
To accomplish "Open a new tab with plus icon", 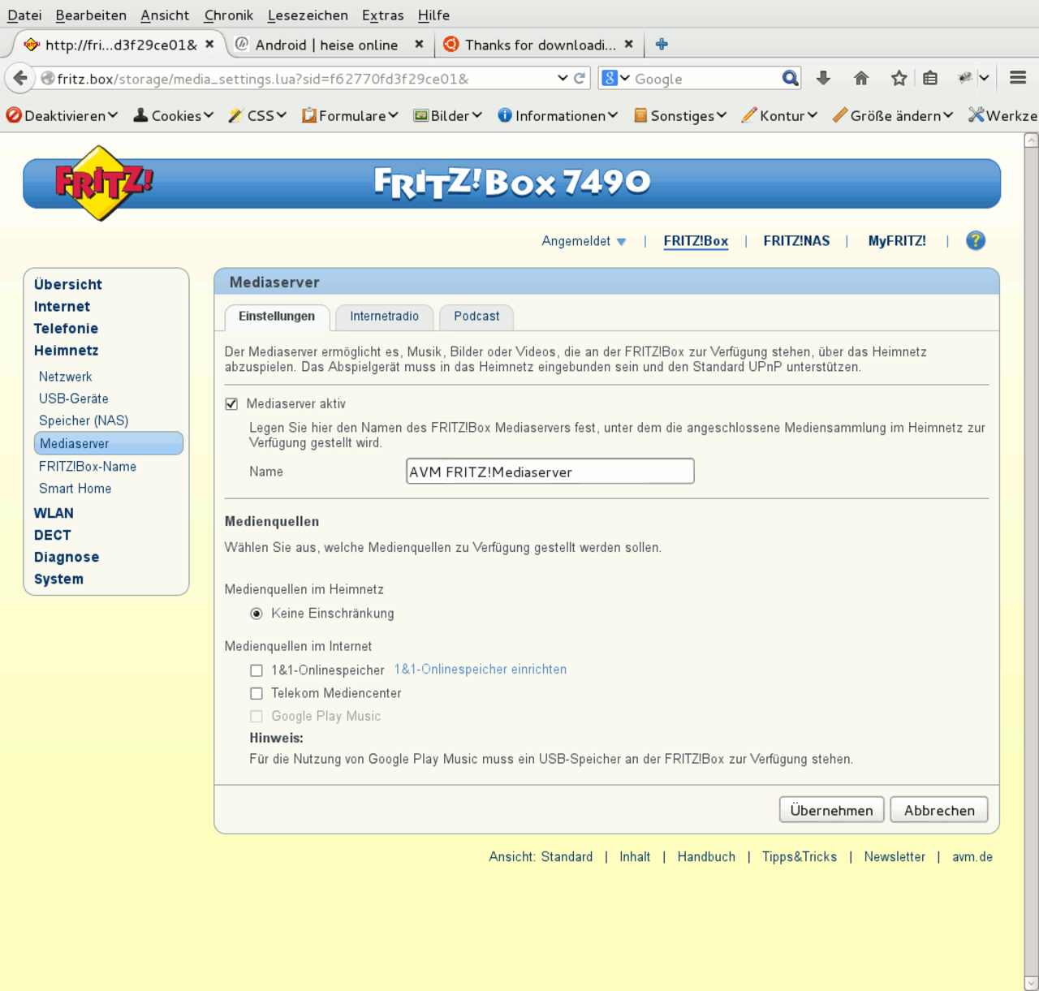I will (662, 44).
